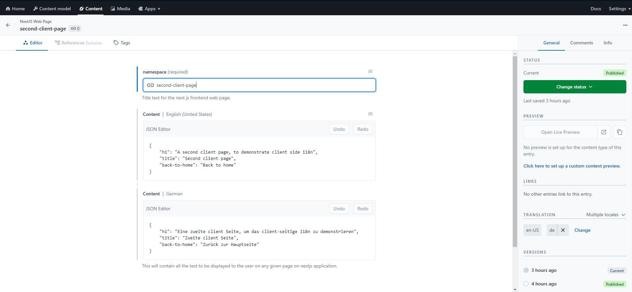Click Redo in German JSON Editor
The height and width of the screenshot is (292, 632).
point(362,209)
